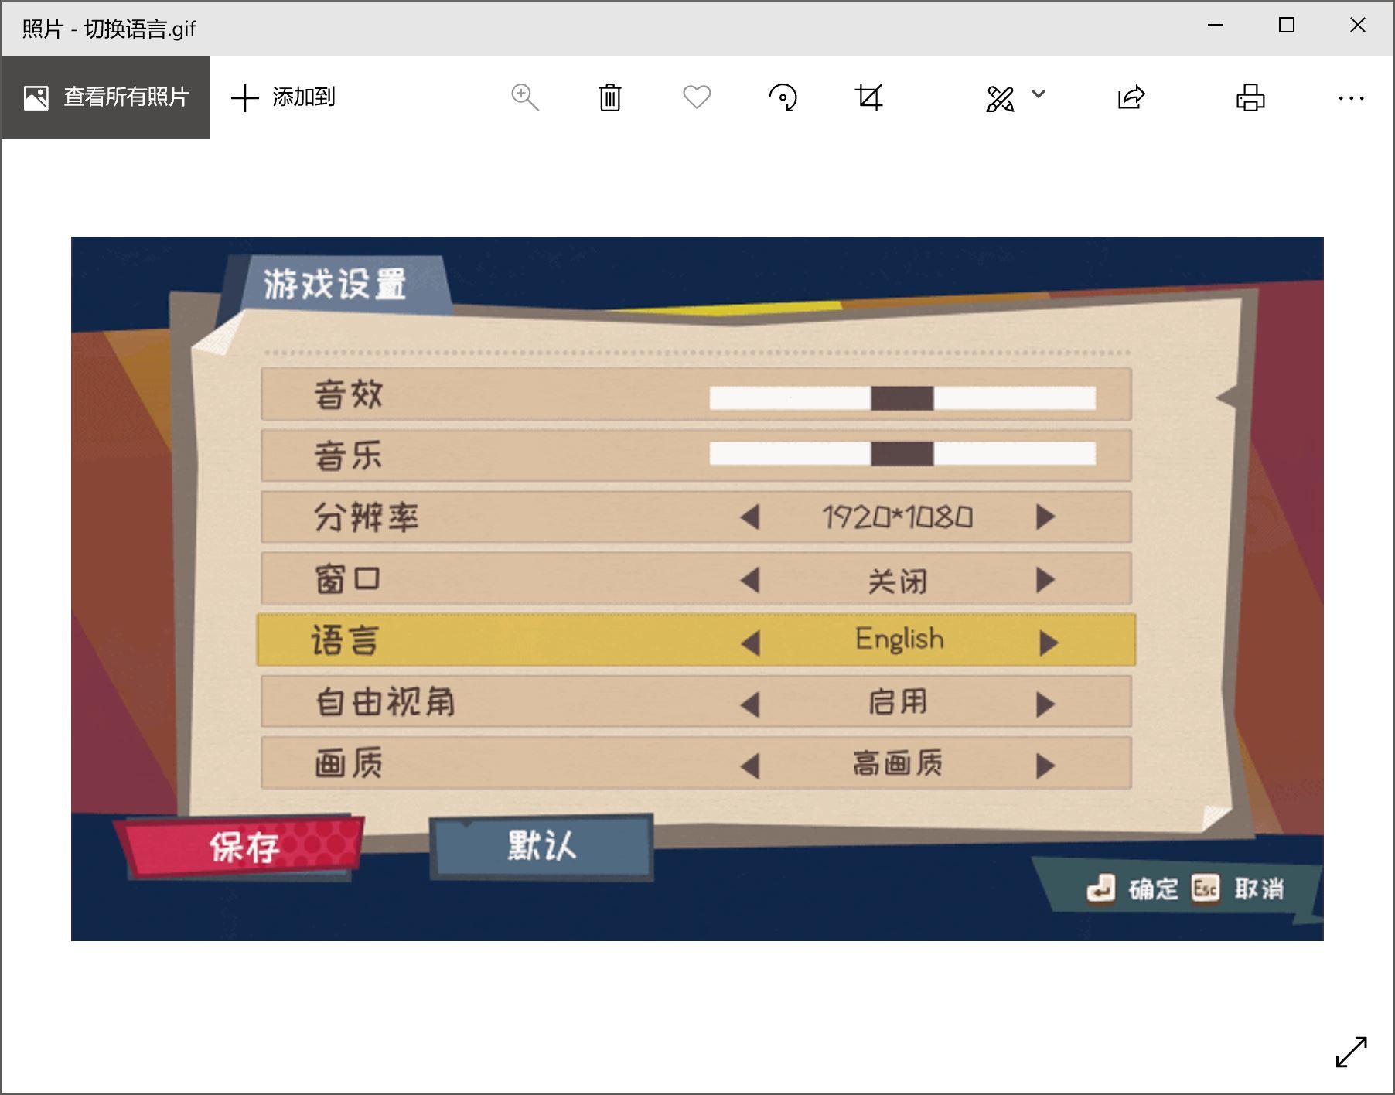The width and height of the screenshot is (1395, 1095).
Task: Click right arrow beside English language
Action: 1048,642
